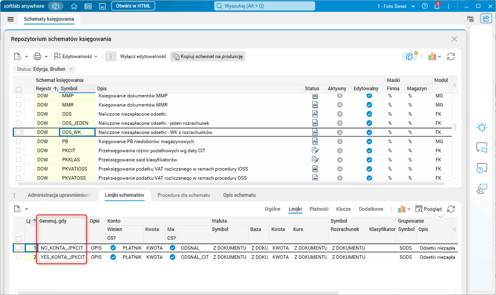Select checkbox for ODS_JEDEN row
Screen dimensions: 496x295
point(18,123)
